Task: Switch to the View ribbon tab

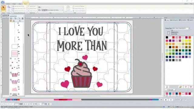Action: pyautogui.click(x=19, y=4)
